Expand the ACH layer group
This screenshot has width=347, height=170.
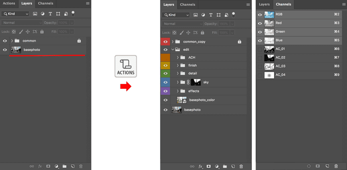coord(177,57)
